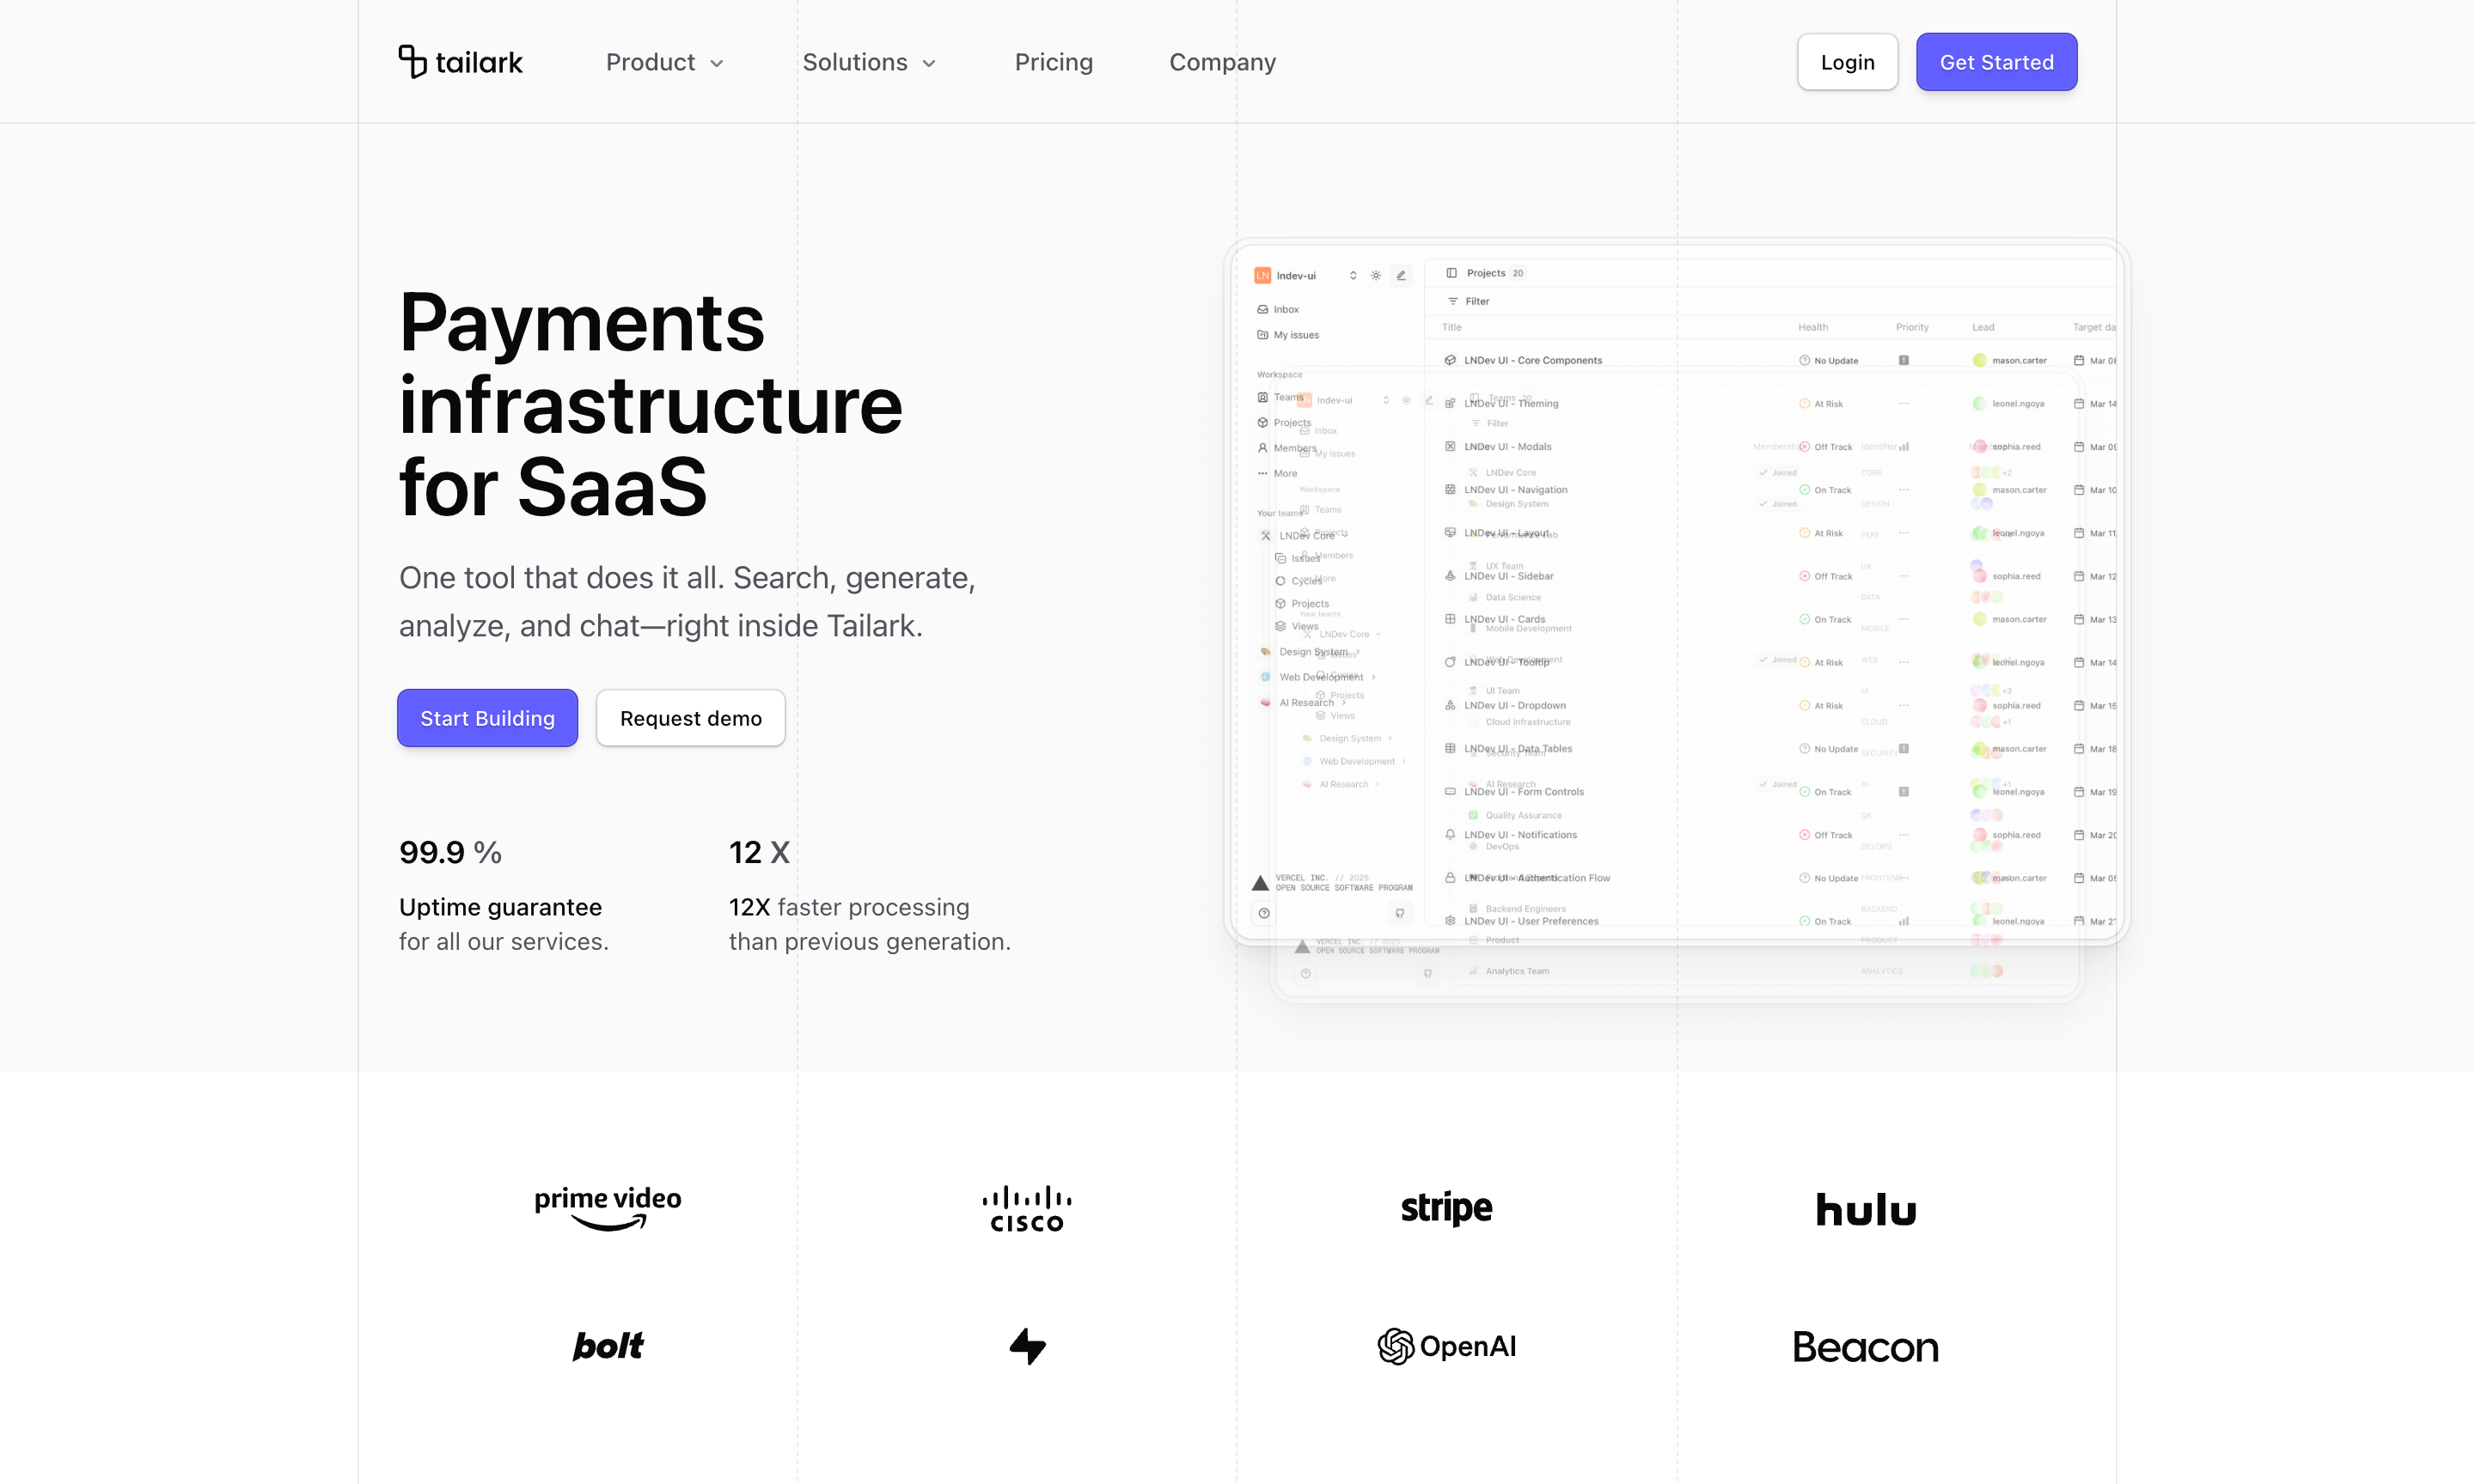Click the Health column header in preview

tap(1812, 327)
